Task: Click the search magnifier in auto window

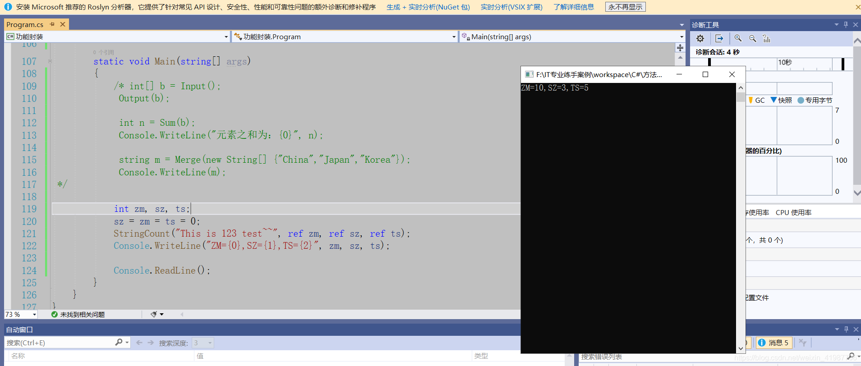Action: [119, 343]
